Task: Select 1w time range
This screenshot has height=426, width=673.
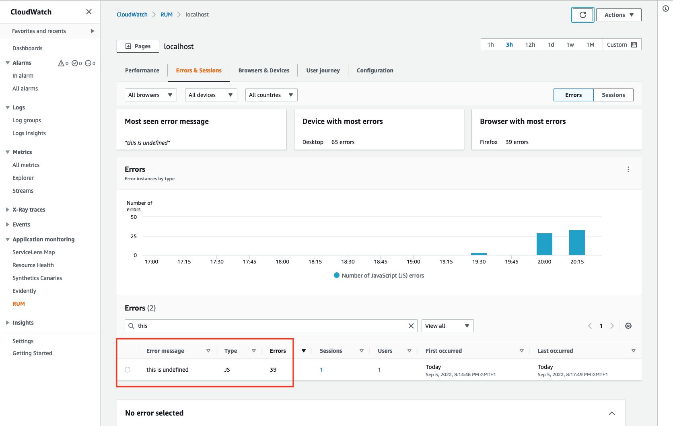Action: point(570,45)
